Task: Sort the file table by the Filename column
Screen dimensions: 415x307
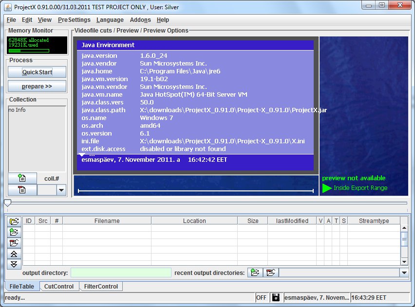Action: click(x=107, y=221)
